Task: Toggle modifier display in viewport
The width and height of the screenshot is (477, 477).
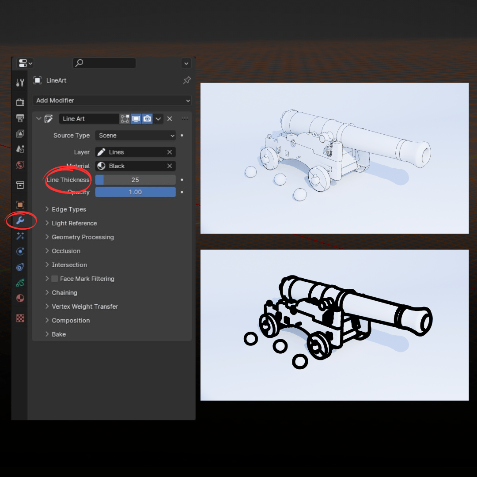Action: (x=136, y=119)
